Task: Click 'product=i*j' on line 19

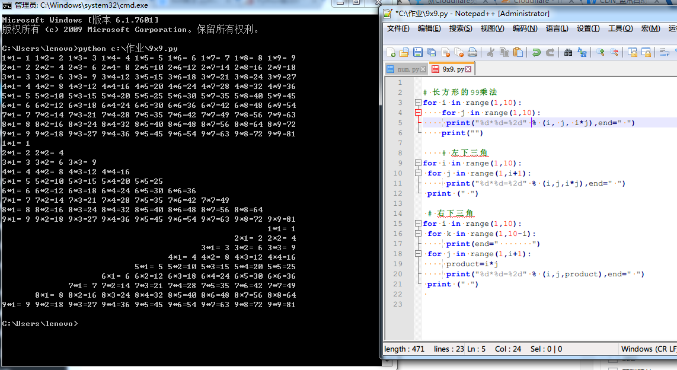Action: pos(472,264)
